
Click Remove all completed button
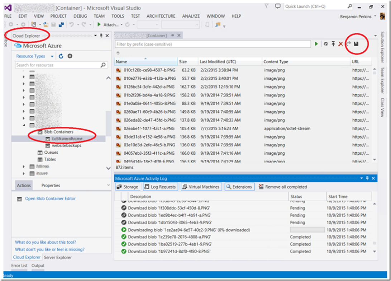click(283, 187)
